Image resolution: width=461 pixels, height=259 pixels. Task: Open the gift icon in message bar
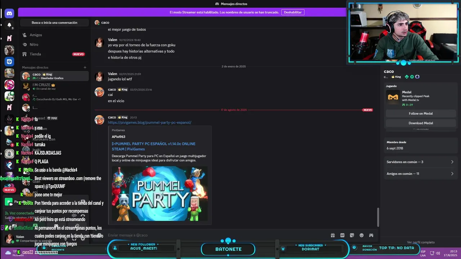(x=333, y=235)
